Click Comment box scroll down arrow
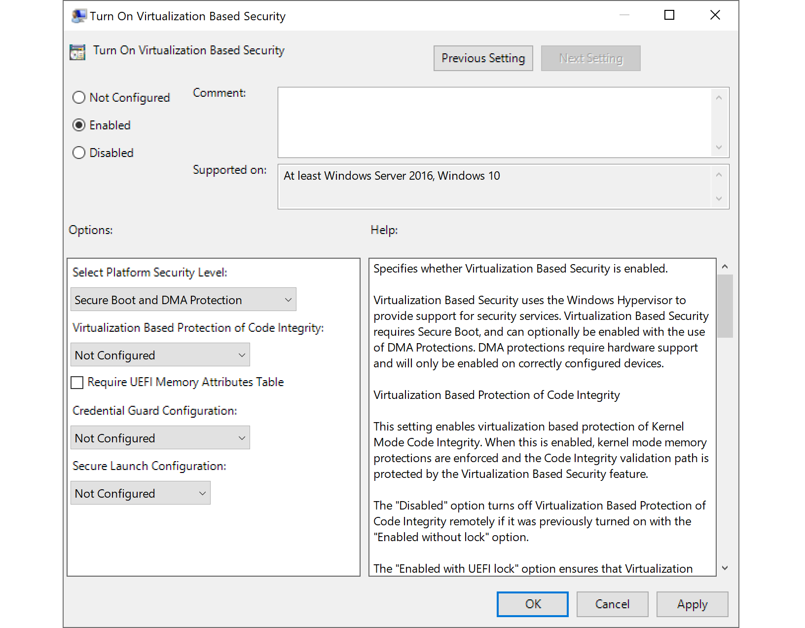Image resolution: width=805 pixels, height=628 pixels. point(719,147)
